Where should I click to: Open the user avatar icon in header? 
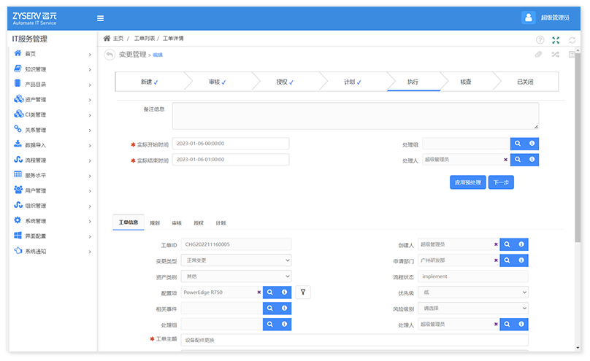[x=528, y=18]
